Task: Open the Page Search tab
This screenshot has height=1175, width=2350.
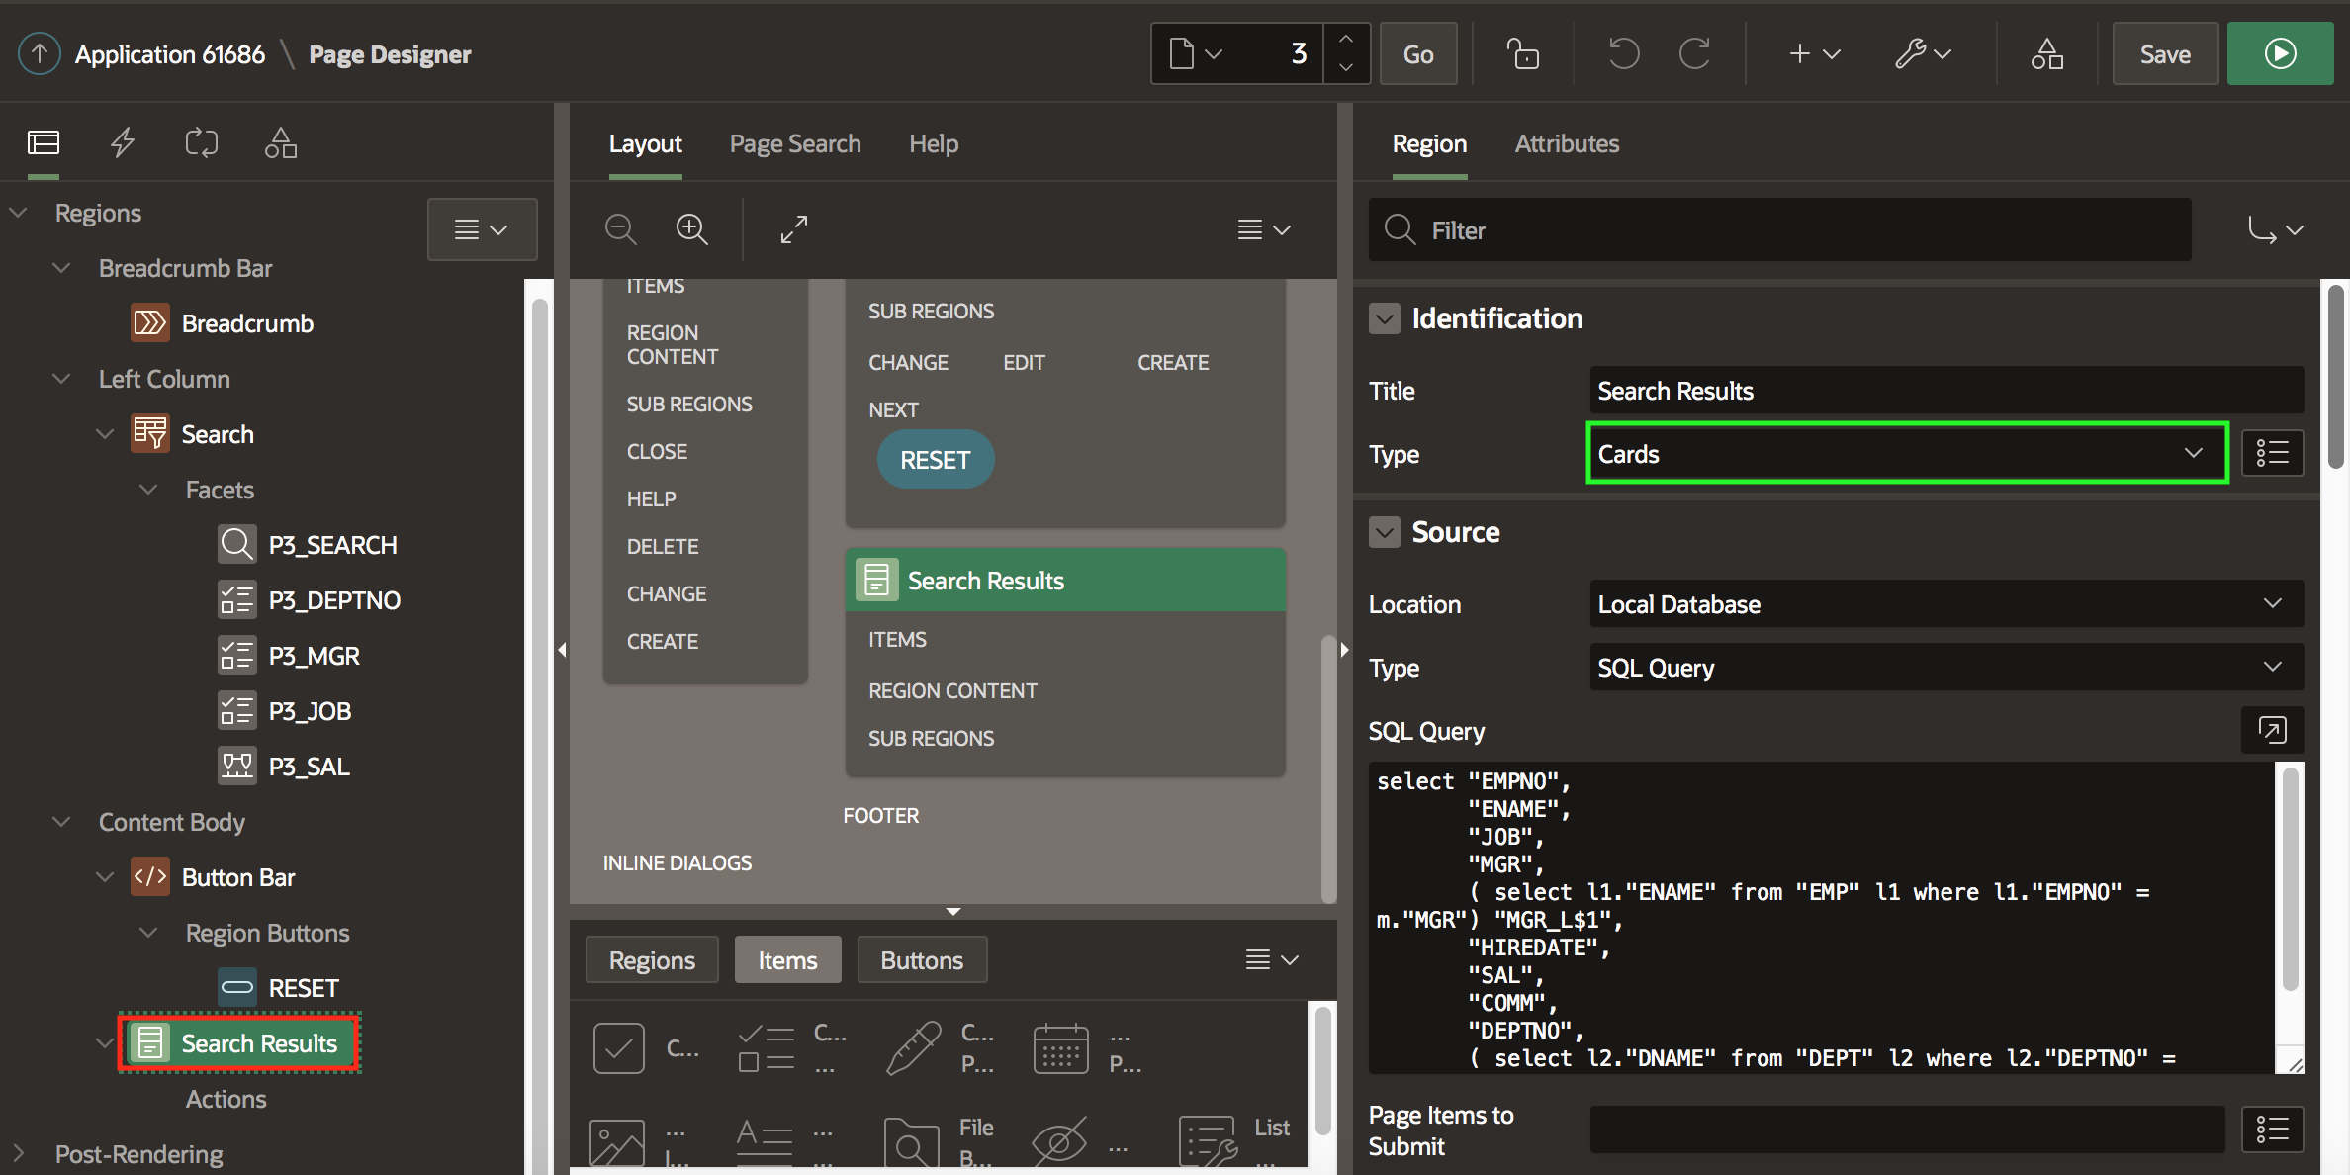Action: [795, 144]
